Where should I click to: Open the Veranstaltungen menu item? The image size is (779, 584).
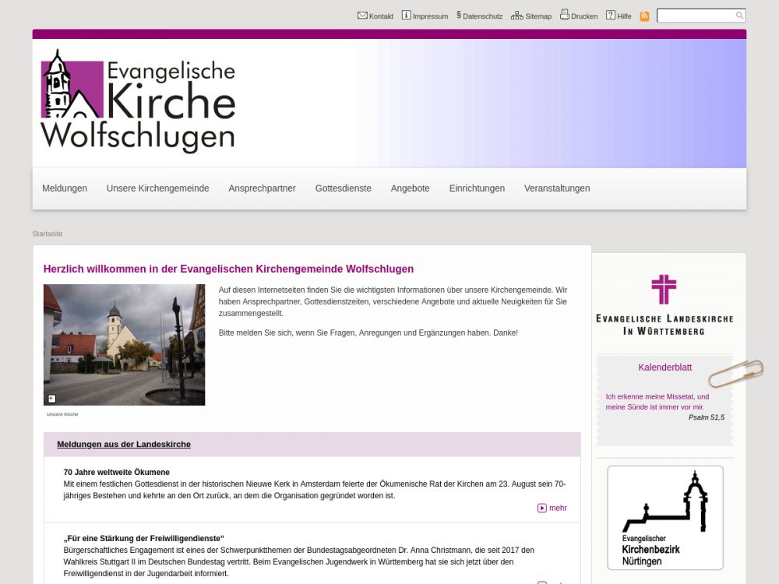(x=556, y=188)
